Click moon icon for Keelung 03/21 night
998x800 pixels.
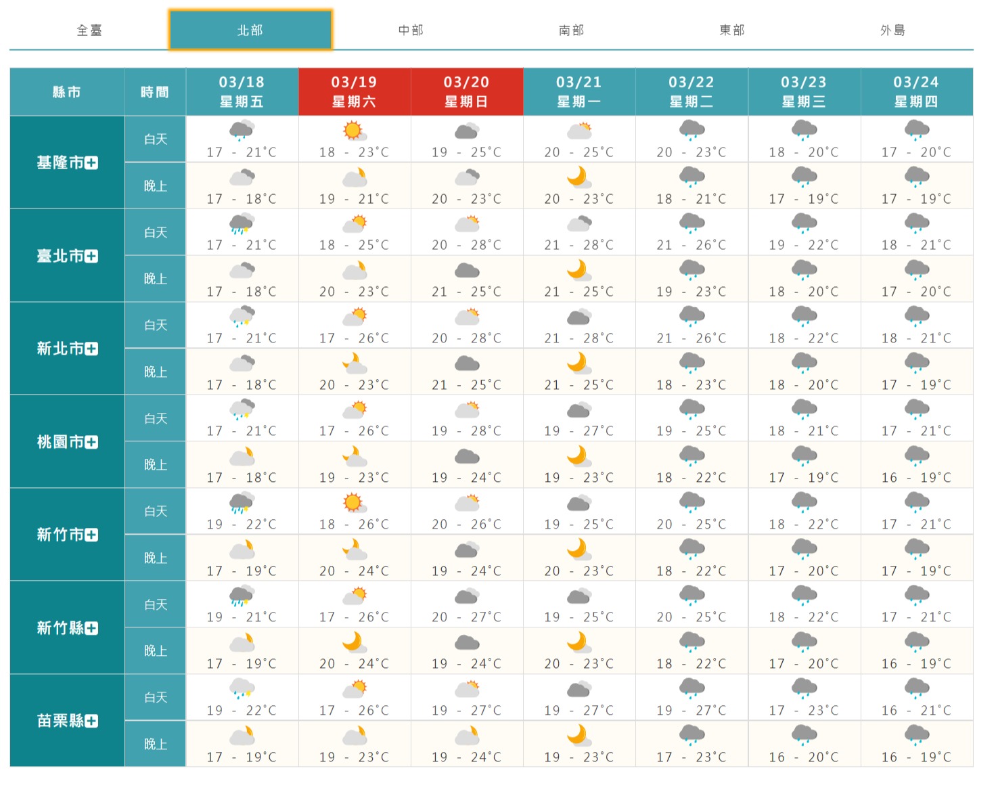pyautogui.click(x=578, y=177)
